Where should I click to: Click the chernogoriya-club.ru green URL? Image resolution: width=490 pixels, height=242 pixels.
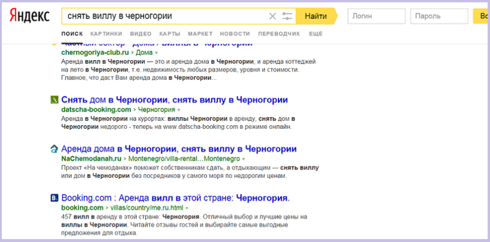[96, 52]
